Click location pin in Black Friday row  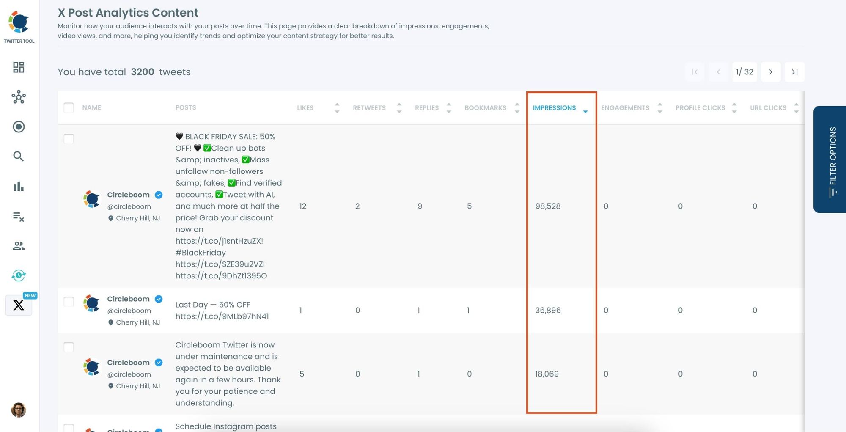111,218
